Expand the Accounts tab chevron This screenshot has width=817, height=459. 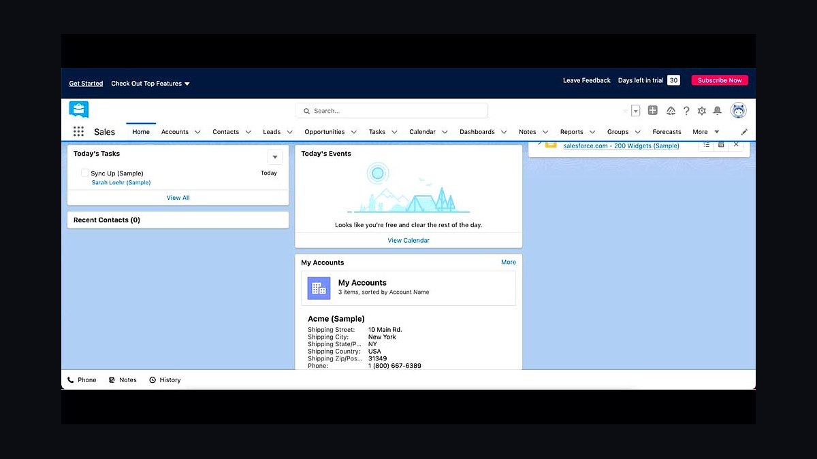(197, 132)
